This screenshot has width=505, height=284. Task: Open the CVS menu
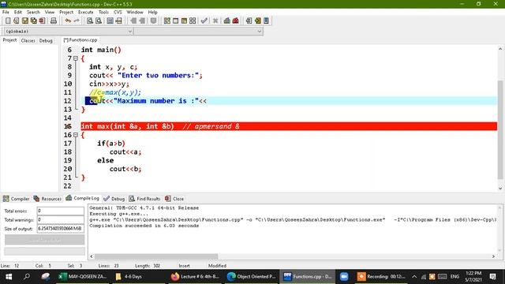118,13
